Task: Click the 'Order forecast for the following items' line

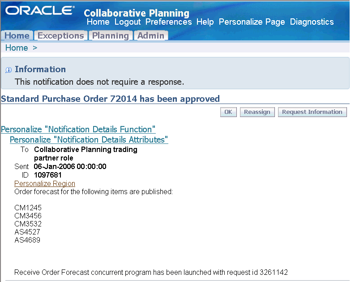Action: pos(94,192)
